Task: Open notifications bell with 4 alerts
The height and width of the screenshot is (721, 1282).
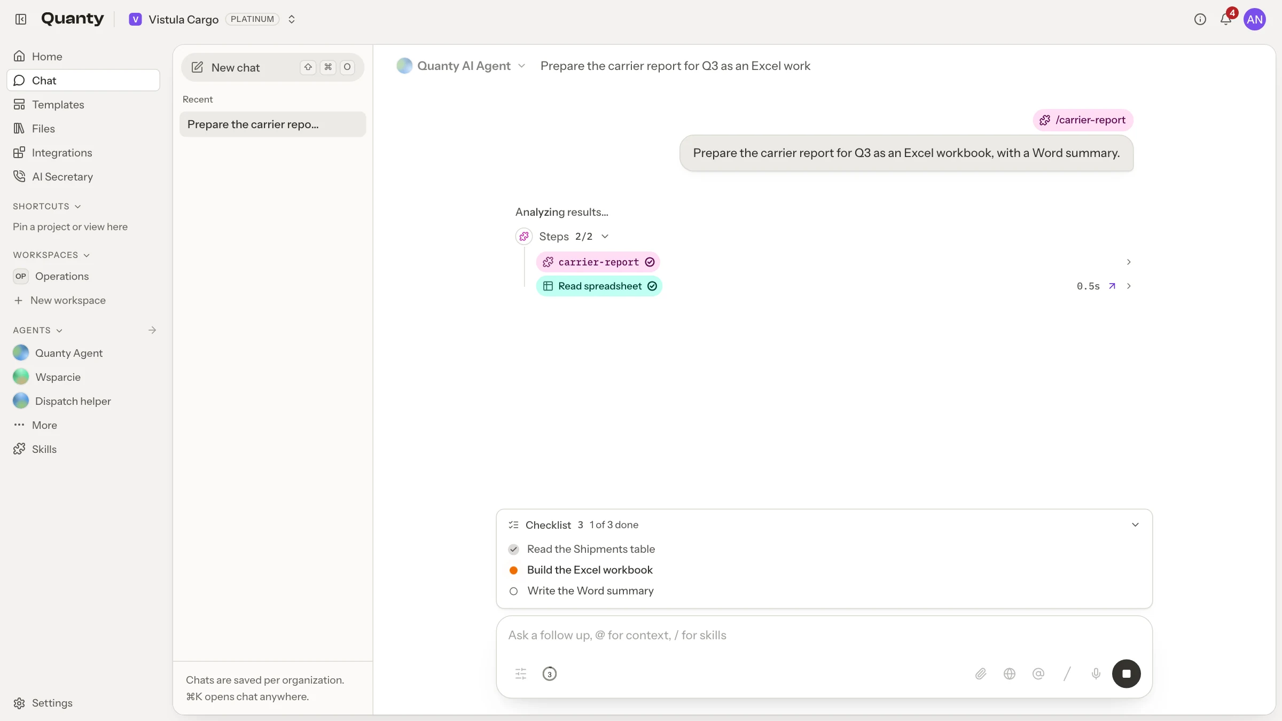Action: tap(1226, 19)
